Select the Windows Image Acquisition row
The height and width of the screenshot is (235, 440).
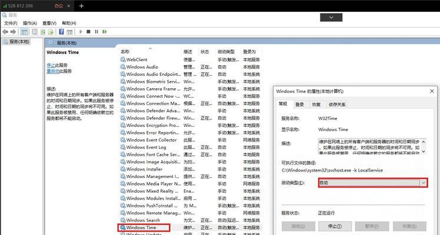coord(190,162)
